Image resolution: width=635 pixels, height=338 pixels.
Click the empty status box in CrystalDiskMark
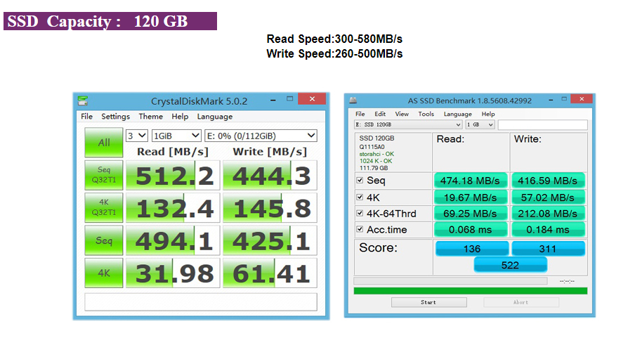click(x=201, y=302)
